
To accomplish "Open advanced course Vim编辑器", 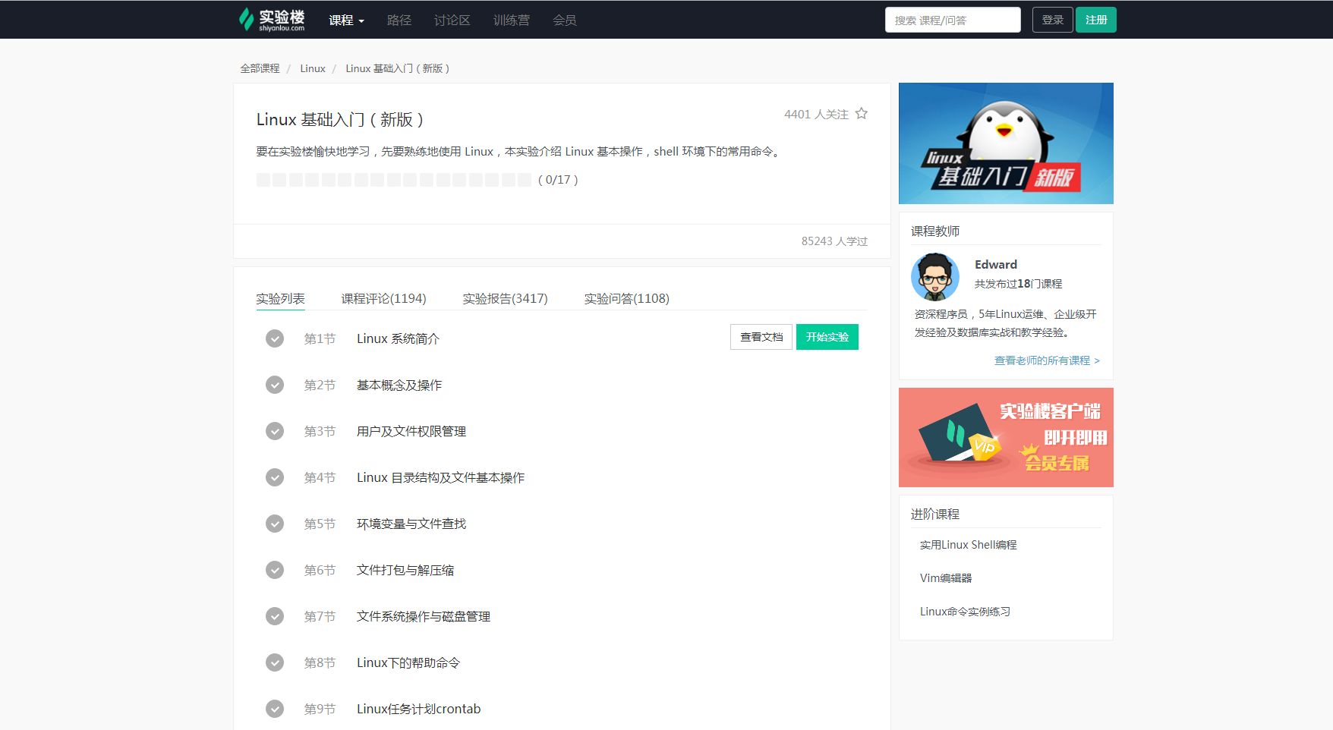I will point(946,578).
